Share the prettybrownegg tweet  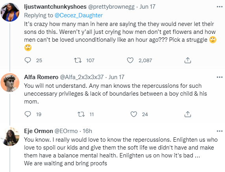(x=188, y=60)
